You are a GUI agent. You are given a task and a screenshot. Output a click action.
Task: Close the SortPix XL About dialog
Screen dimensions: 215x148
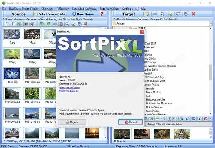pyautogui.click(x=142, y=32)
